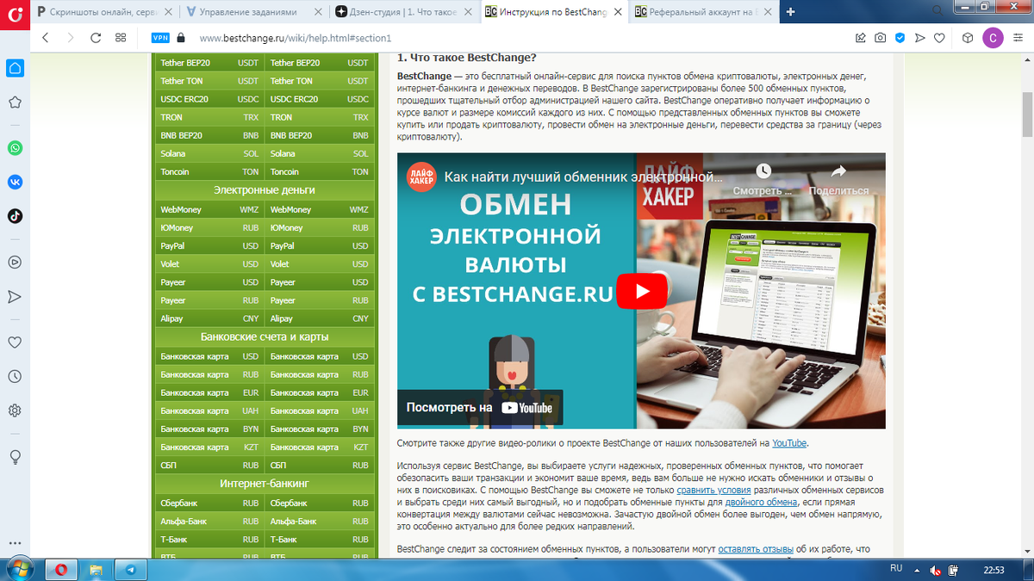Open extensions cube icon in toolbar
The image size is (1034, 581).
click(x=968, y=38)
